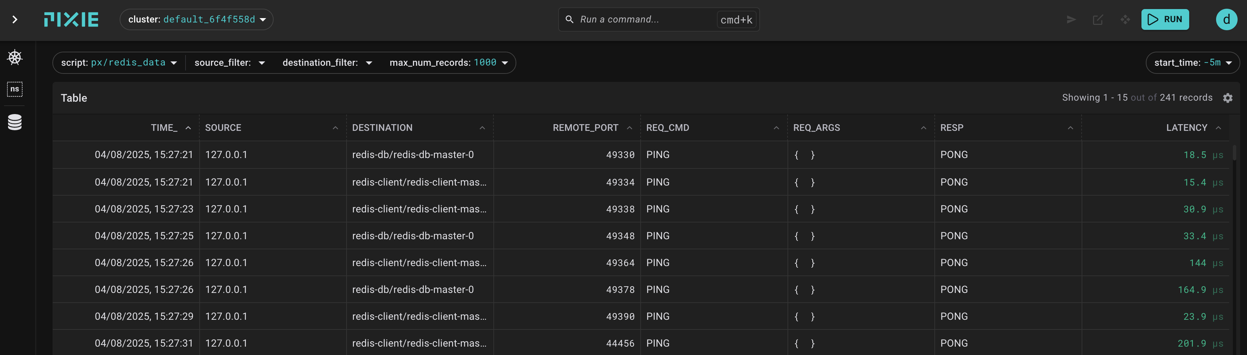Image resolution: width=1247 pixels, height=355 pixels.
Task: Open the Kubernetes cluster sidebar icon
Action: coord(15,57)
